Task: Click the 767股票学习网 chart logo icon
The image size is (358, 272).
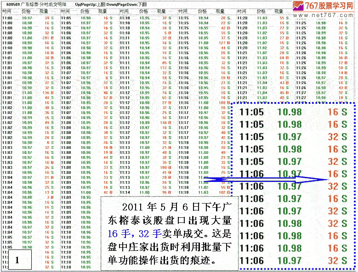Action: click(x=298, y=6)
